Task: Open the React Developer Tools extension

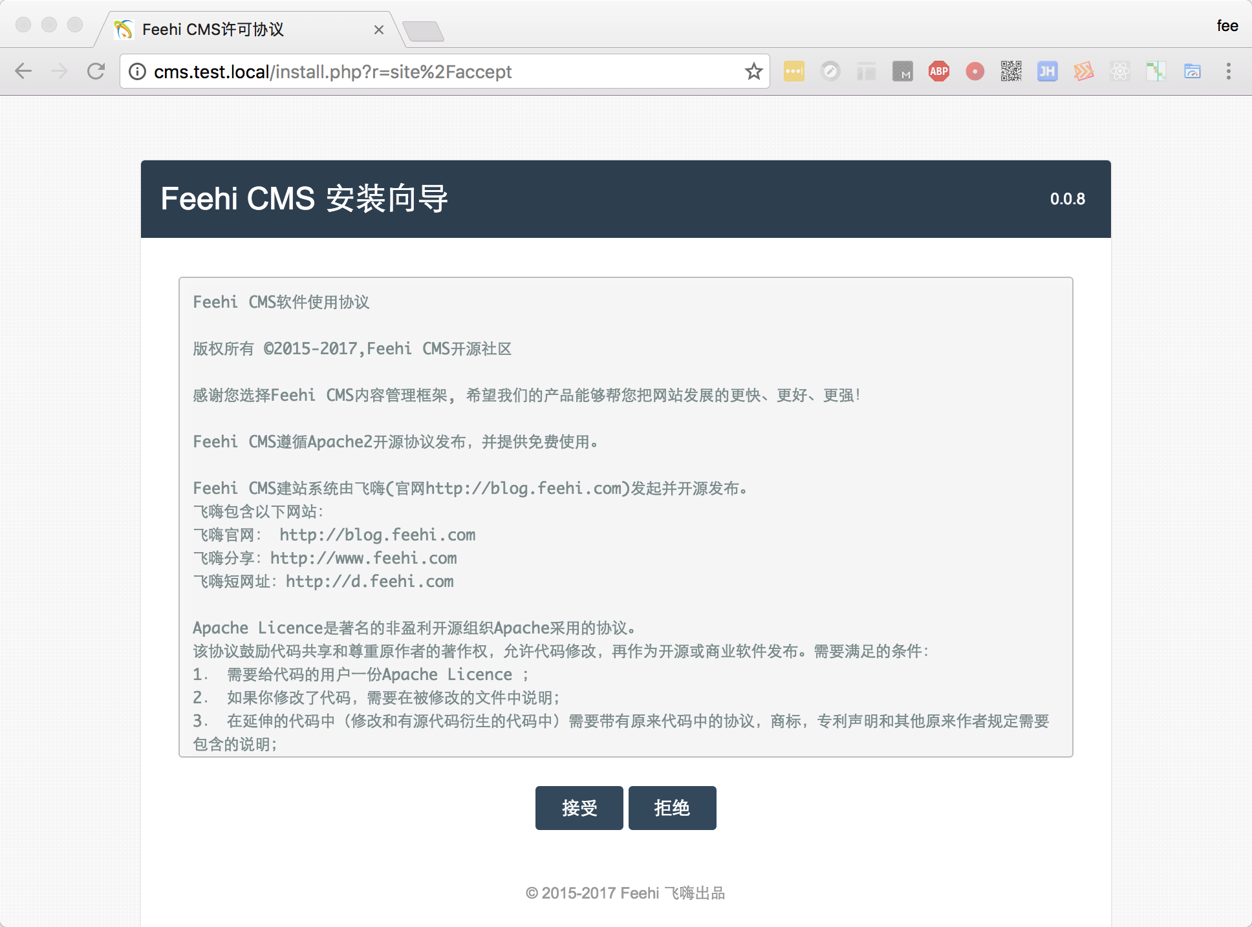Action: point(1119,71)
